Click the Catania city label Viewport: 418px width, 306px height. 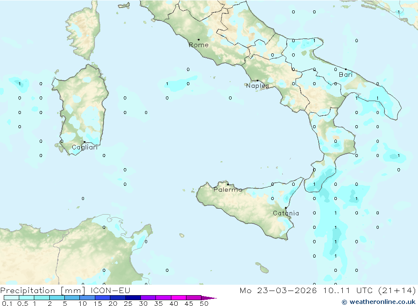(x=286, y=213)
